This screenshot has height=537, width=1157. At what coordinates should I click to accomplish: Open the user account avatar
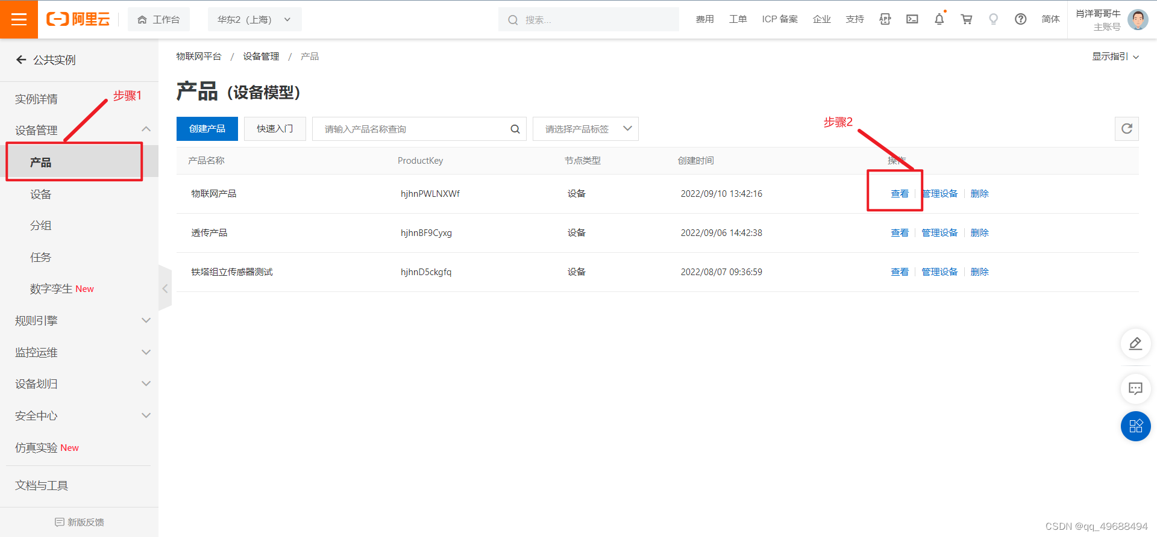[x=1138, y=19]
